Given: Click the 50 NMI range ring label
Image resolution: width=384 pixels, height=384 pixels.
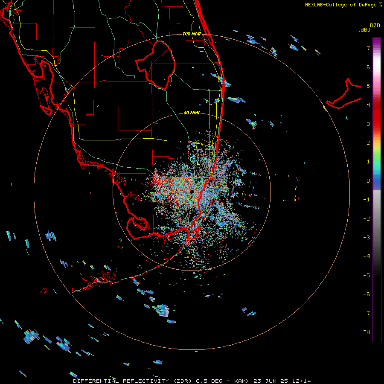Looking at the screenshot, I should click(x=192, y=113).
